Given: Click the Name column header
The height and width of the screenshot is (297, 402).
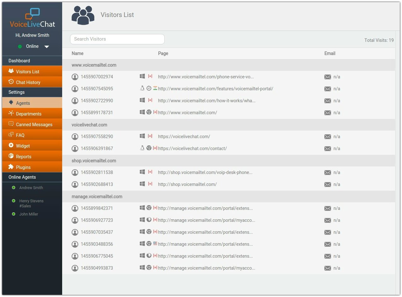Looking at the screenshot, I should pos(78,53).
